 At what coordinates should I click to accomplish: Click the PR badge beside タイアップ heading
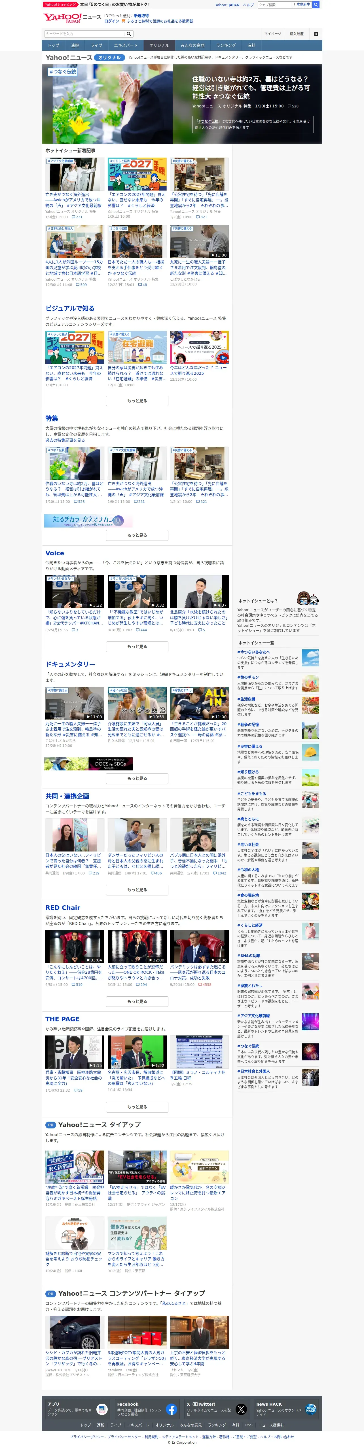coord(51,1125)
